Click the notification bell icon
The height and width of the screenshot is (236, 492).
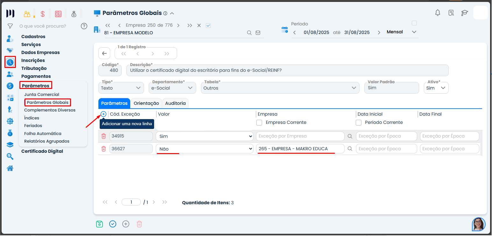point(438,13)
